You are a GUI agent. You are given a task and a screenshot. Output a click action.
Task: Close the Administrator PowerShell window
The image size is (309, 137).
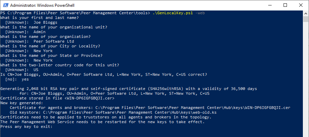click(301, 5)
